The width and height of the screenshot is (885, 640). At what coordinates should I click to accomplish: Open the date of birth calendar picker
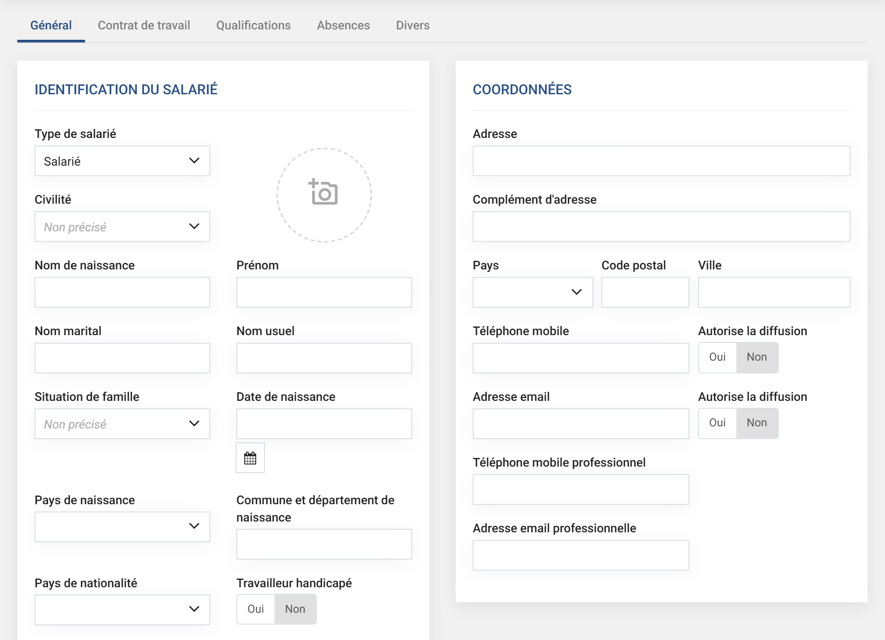click(250, 458)
